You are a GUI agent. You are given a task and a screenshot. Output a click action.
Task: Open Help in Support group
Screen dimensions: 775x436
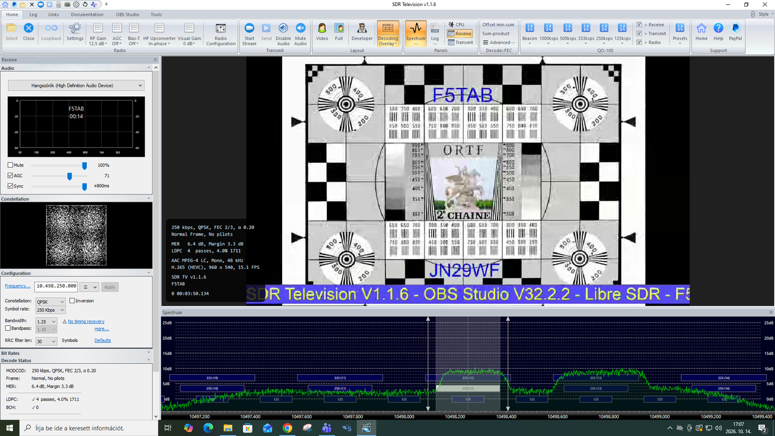[718, 31]
